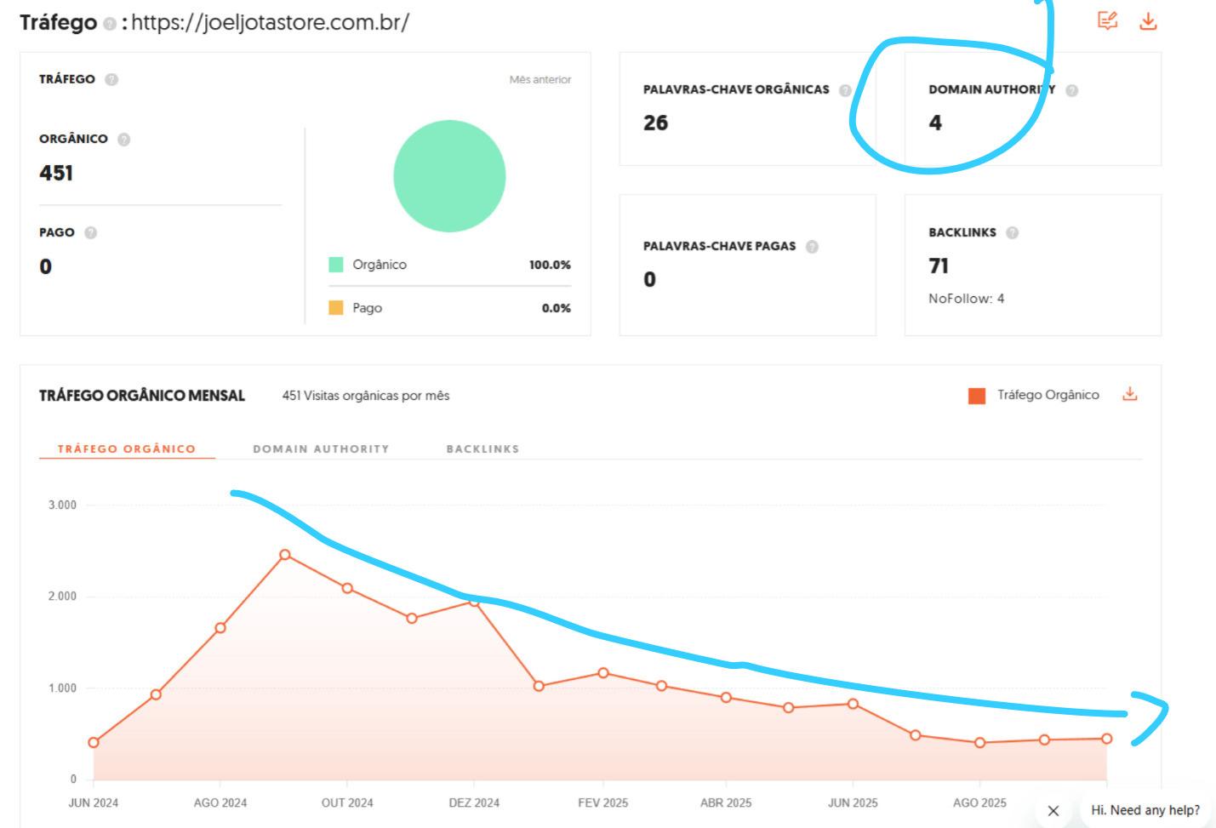Screen dimensions: 1216x828
Task: Open the Palavras-chave Pagas tooltip icon
Action: (813, 246)
